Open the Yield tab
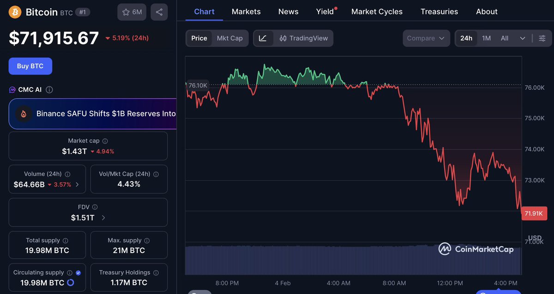The image size is (554, 294). [x=325, y=12]
